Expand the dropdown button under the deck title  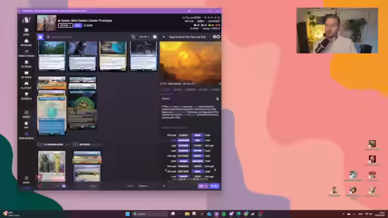pyautogui.click(x=65, y=25)
